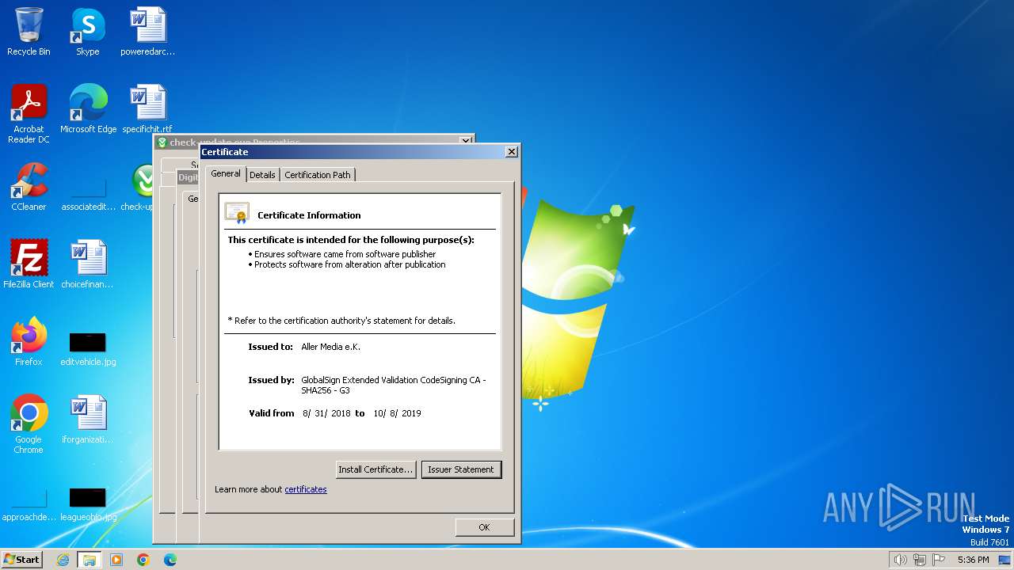Screen dimensions: 1014x570
Task: Click OK in Certificate dialog
Action: pos(484,527)
